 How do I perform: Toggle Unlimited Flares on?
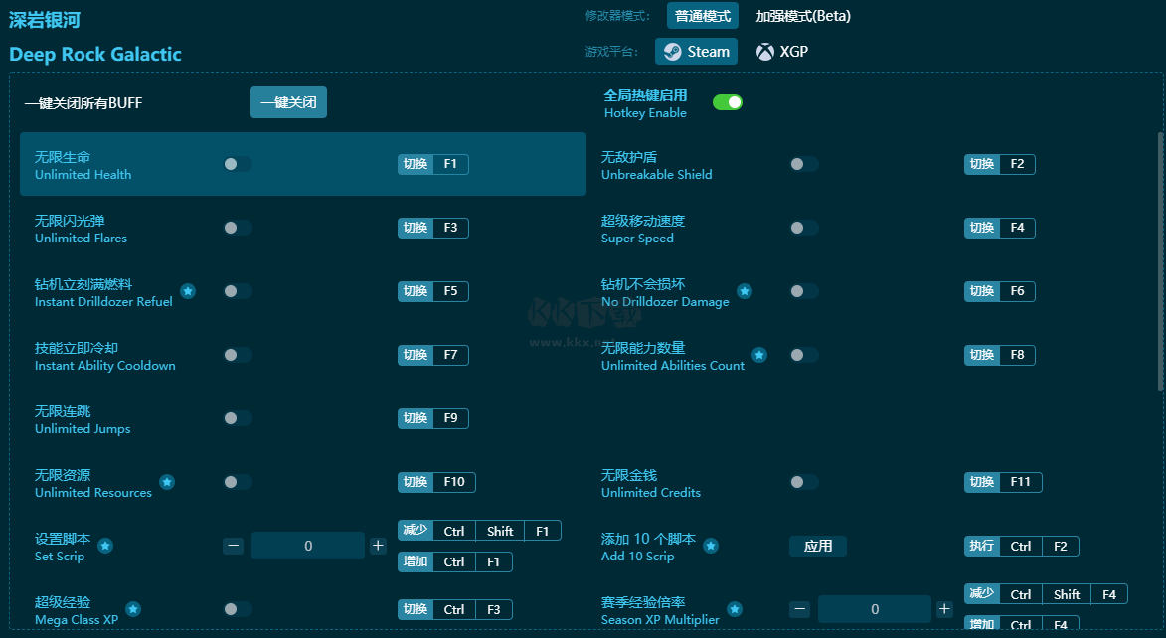[238, 228]
